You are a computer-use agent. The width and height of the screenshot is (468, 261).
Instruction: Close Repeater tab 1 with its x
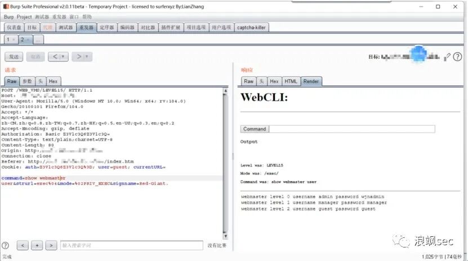(x=14, y=39)
